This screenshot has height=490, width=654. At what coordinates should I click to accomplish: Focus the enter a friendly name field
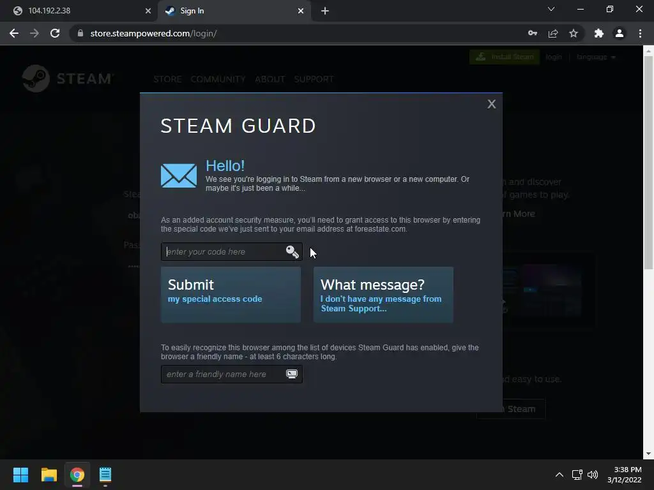coord(231,374)
